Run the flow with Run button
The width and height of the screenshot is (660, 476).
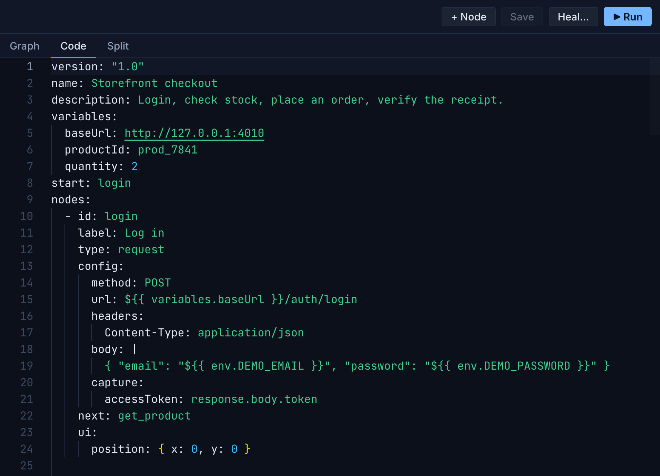[627, 17]
